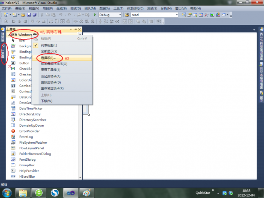Select DomainUpDown toolbox item
The width and height of the screenshot is (264, 198).
(31, 126)
